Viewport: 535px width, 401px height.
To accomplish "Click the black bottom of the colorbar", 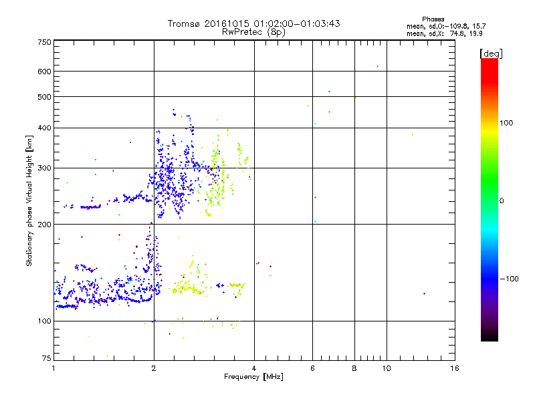I will click(x=490, y=336).
